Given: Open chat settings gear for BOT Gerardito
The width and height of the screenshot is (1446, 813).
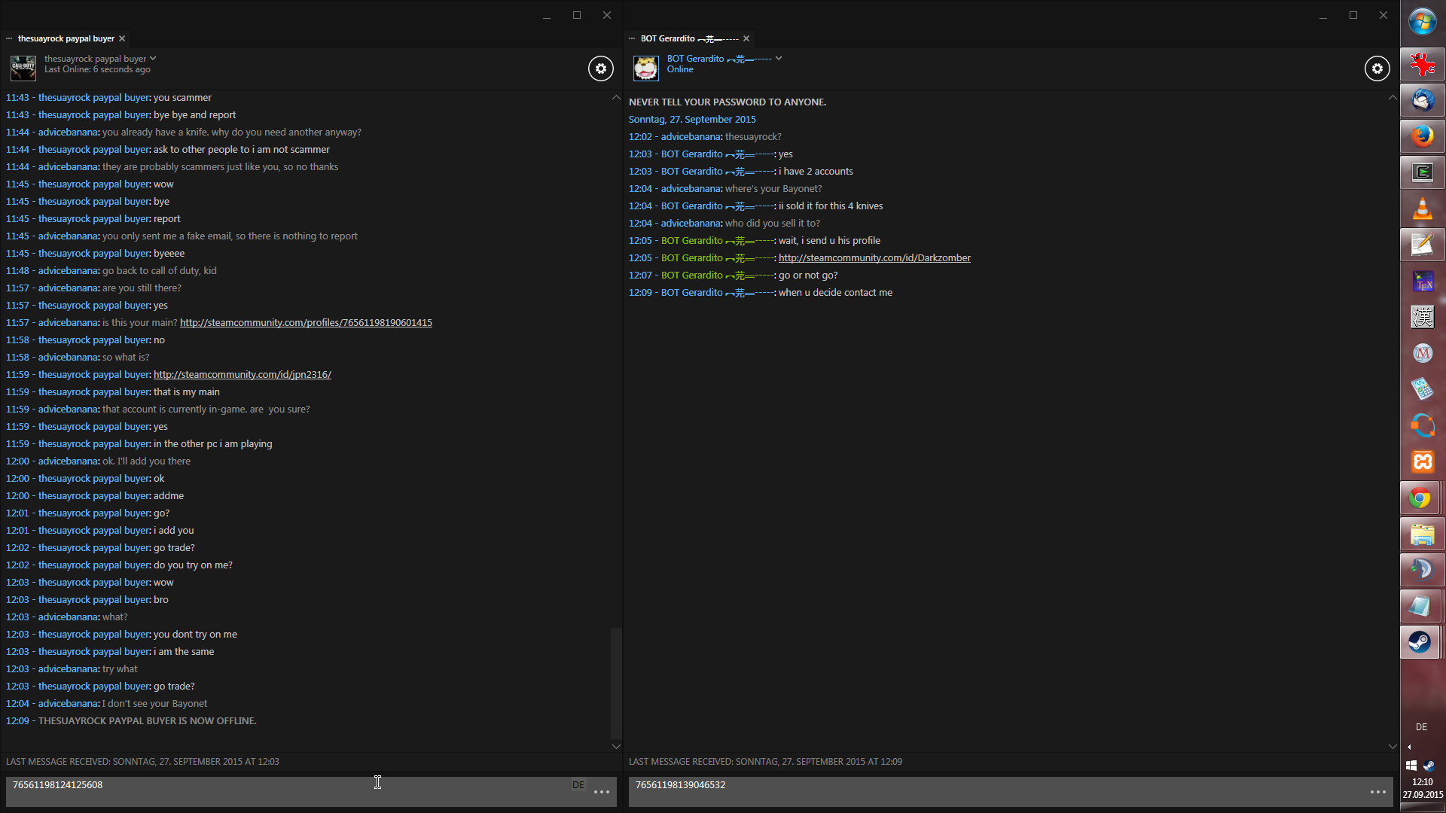Looking at the screenshot, I should tap(1377, 69).
